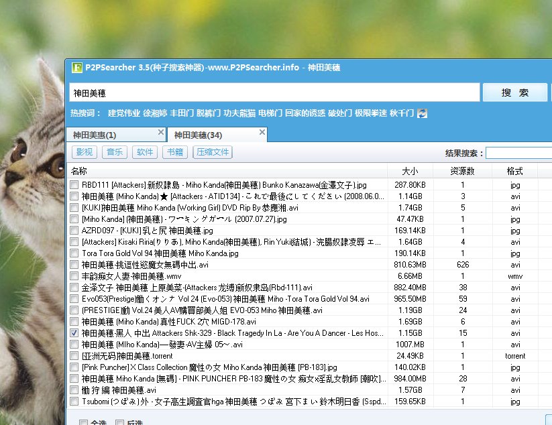Select the 音乐 music category filter

coord(113,152)
